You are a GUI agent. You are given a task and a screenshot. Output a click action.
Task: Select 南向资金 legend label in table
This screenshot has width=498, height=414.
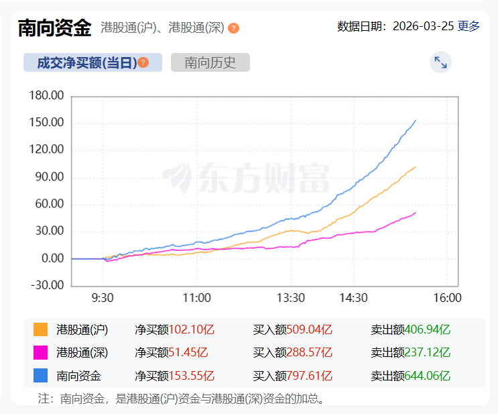(x=79, y=376)
